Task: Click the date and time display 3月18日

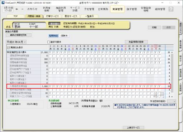Action: click(x=8, y=9)
